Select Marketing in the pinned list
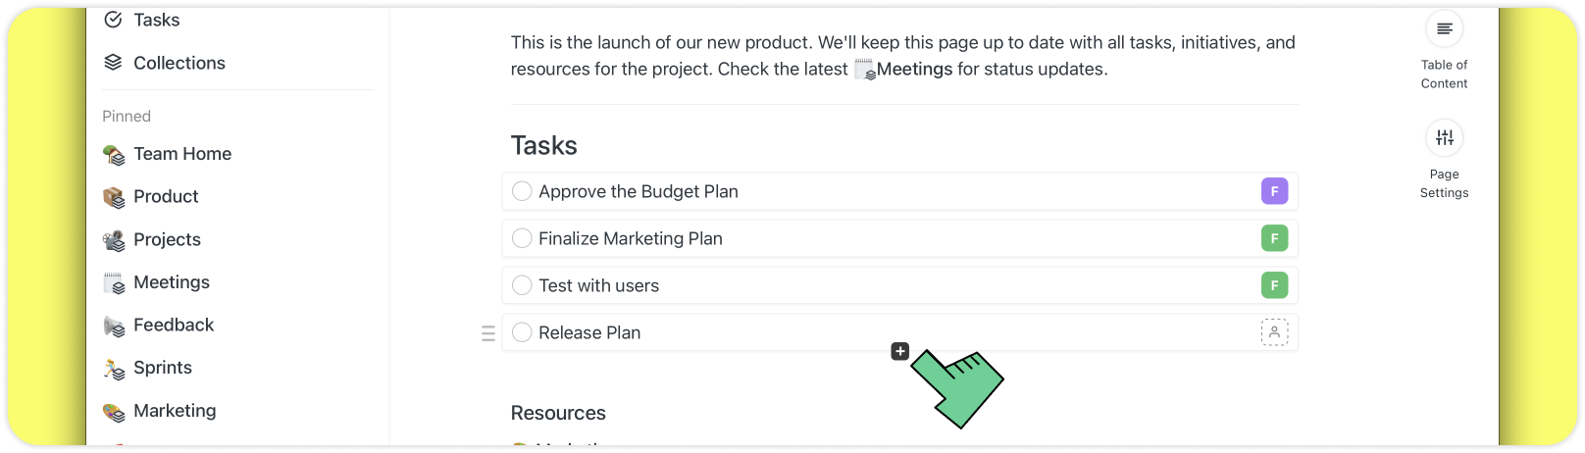The width and height of the screenshot is (1585, 453). [175, 411]
